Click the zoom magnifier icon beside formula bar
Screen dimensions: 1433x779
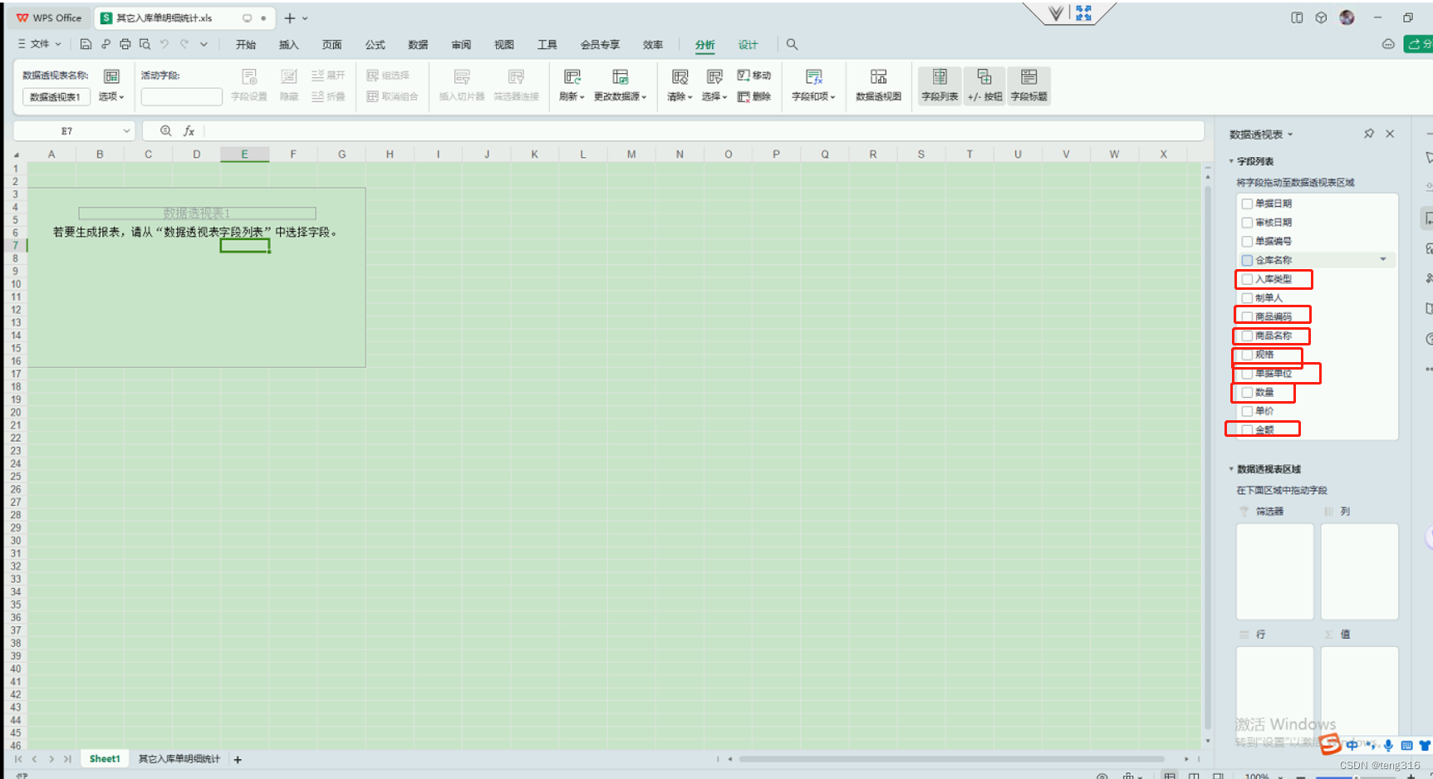pyautogui.click(x=166, y=130)
